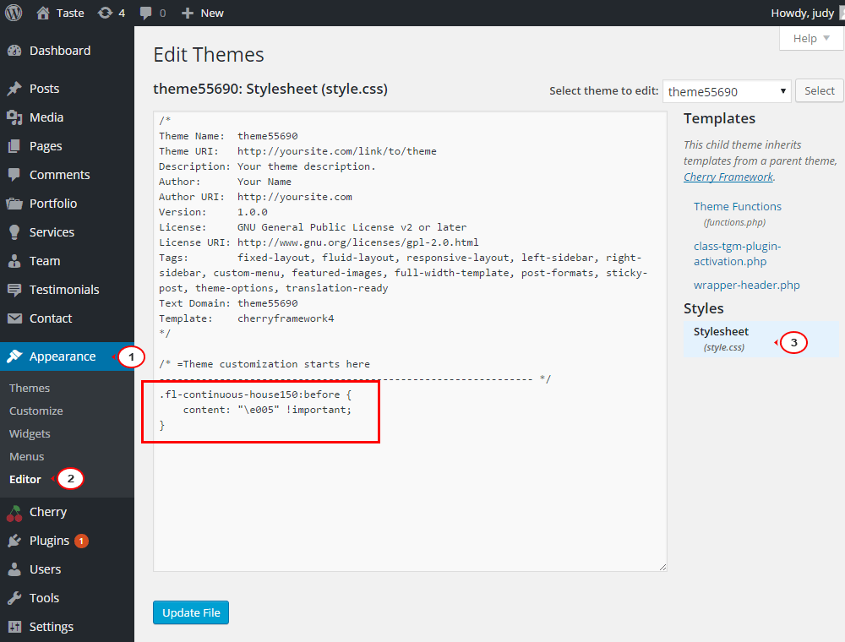845x642 pixels.
Task: Open the Testimonials menu
Action: click(x=64, y=290)
